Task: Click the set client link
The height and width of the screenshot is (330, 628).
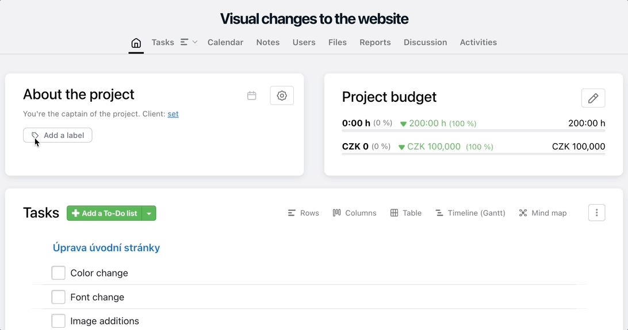Action: point(173,114)
